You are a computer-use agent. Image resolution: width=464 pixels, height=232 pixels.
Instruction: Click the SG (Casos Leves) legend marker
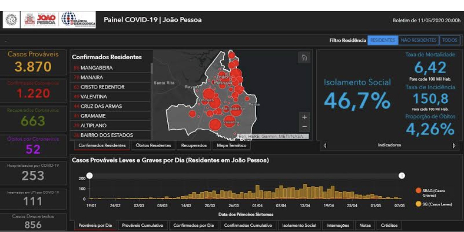point(418,204)
